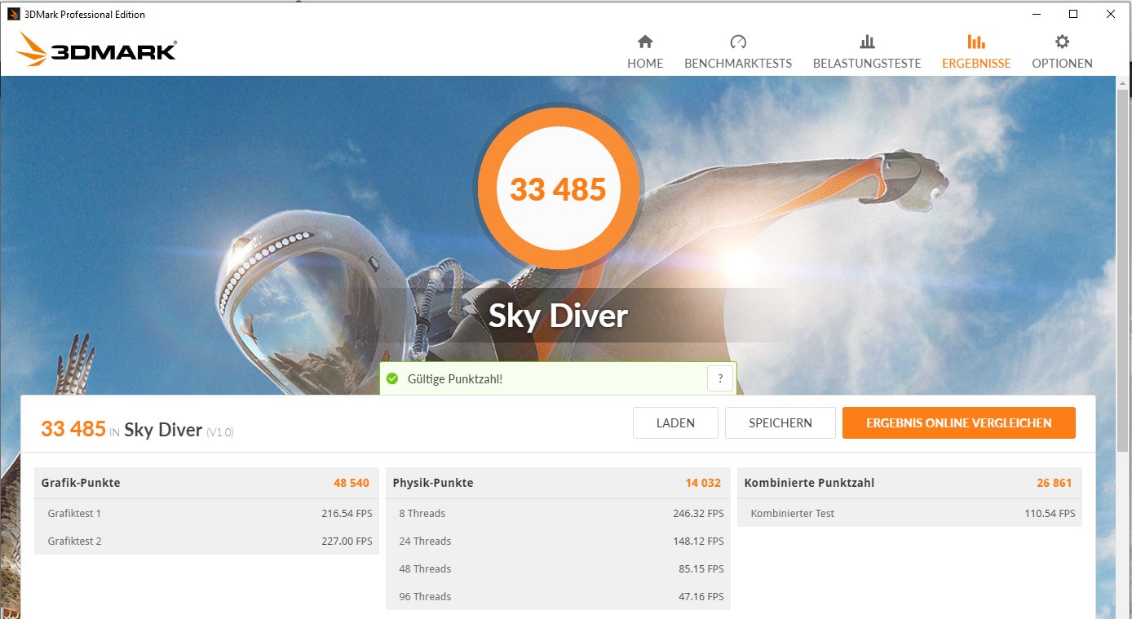Click the combined score value 26 861
The image size is (1132, 619).
[1055, 483]
